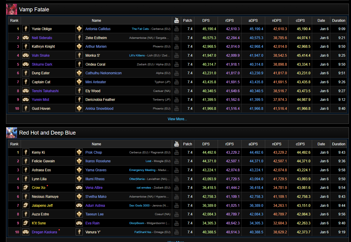Open Sex Gods 3000 guild link
Viewport: 351px width, 242px height.
pyautogui.click(x=139, y=206)
